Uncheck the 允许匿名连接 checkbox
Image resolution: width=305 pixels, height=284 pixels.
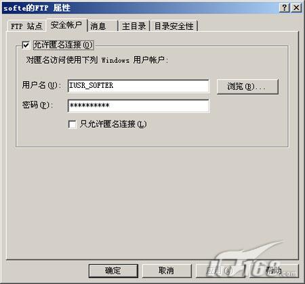26,45
